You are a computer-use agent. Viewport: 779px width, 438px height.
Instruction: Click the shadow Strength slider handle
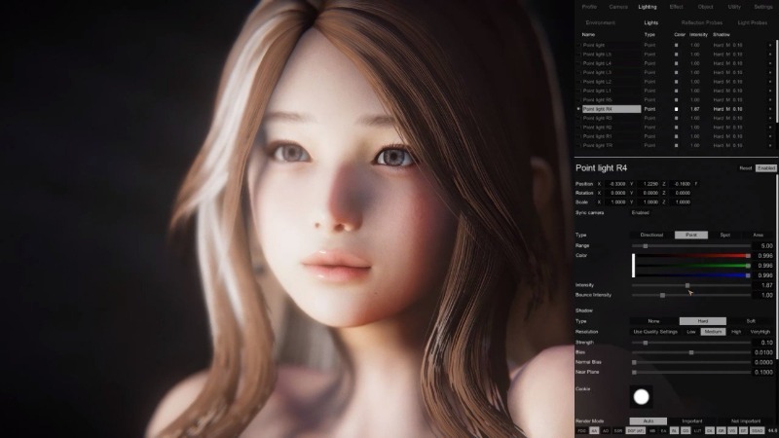(646, 343)
